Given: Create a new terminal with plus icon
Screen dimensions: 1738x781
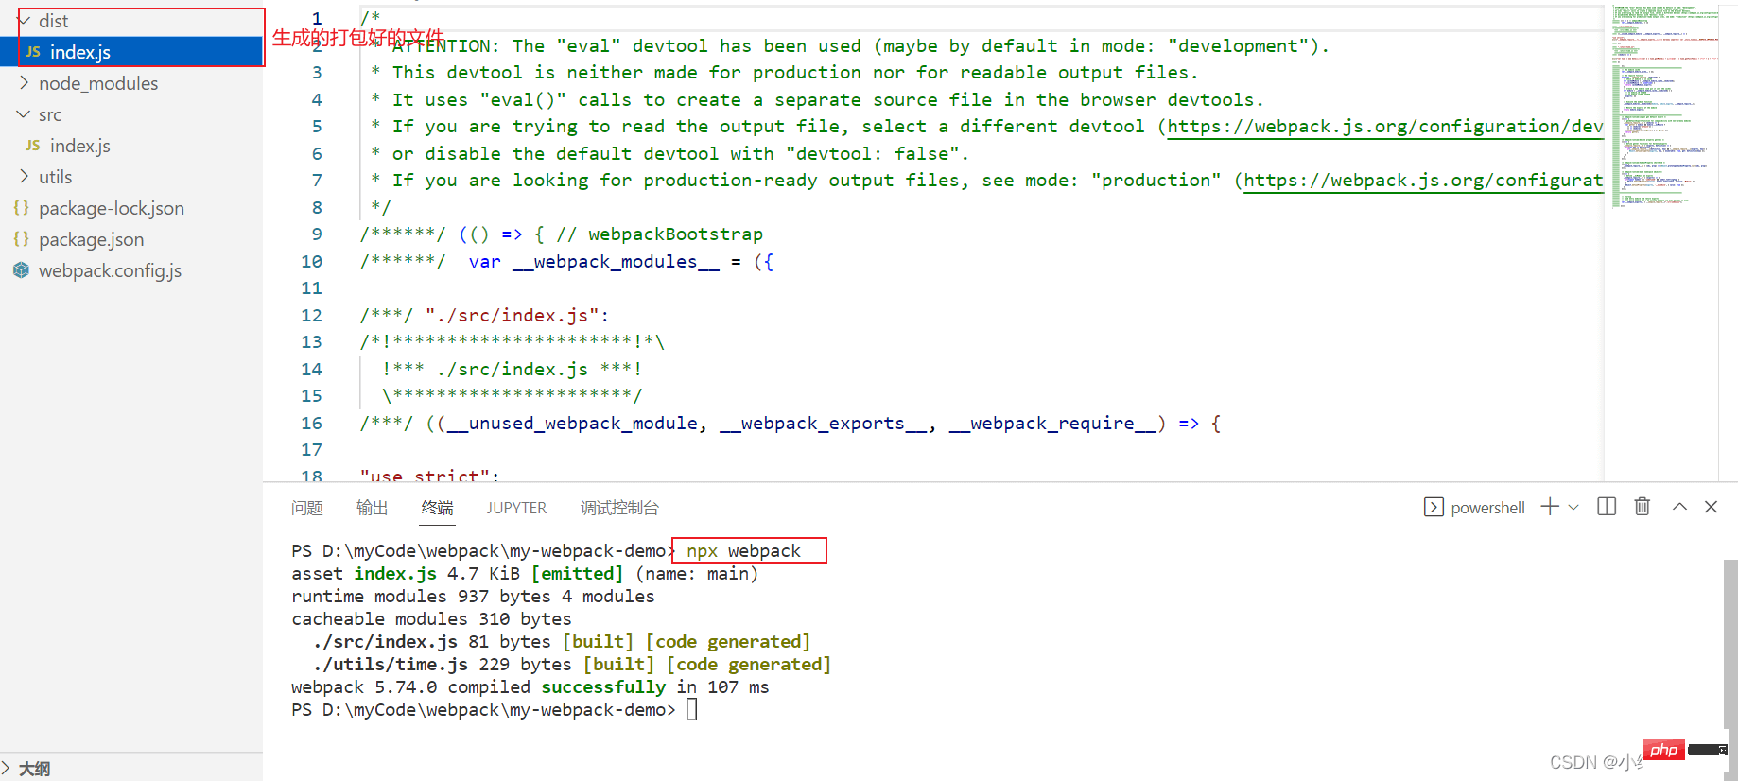Looking at the screenshot, I should 1549,507.
